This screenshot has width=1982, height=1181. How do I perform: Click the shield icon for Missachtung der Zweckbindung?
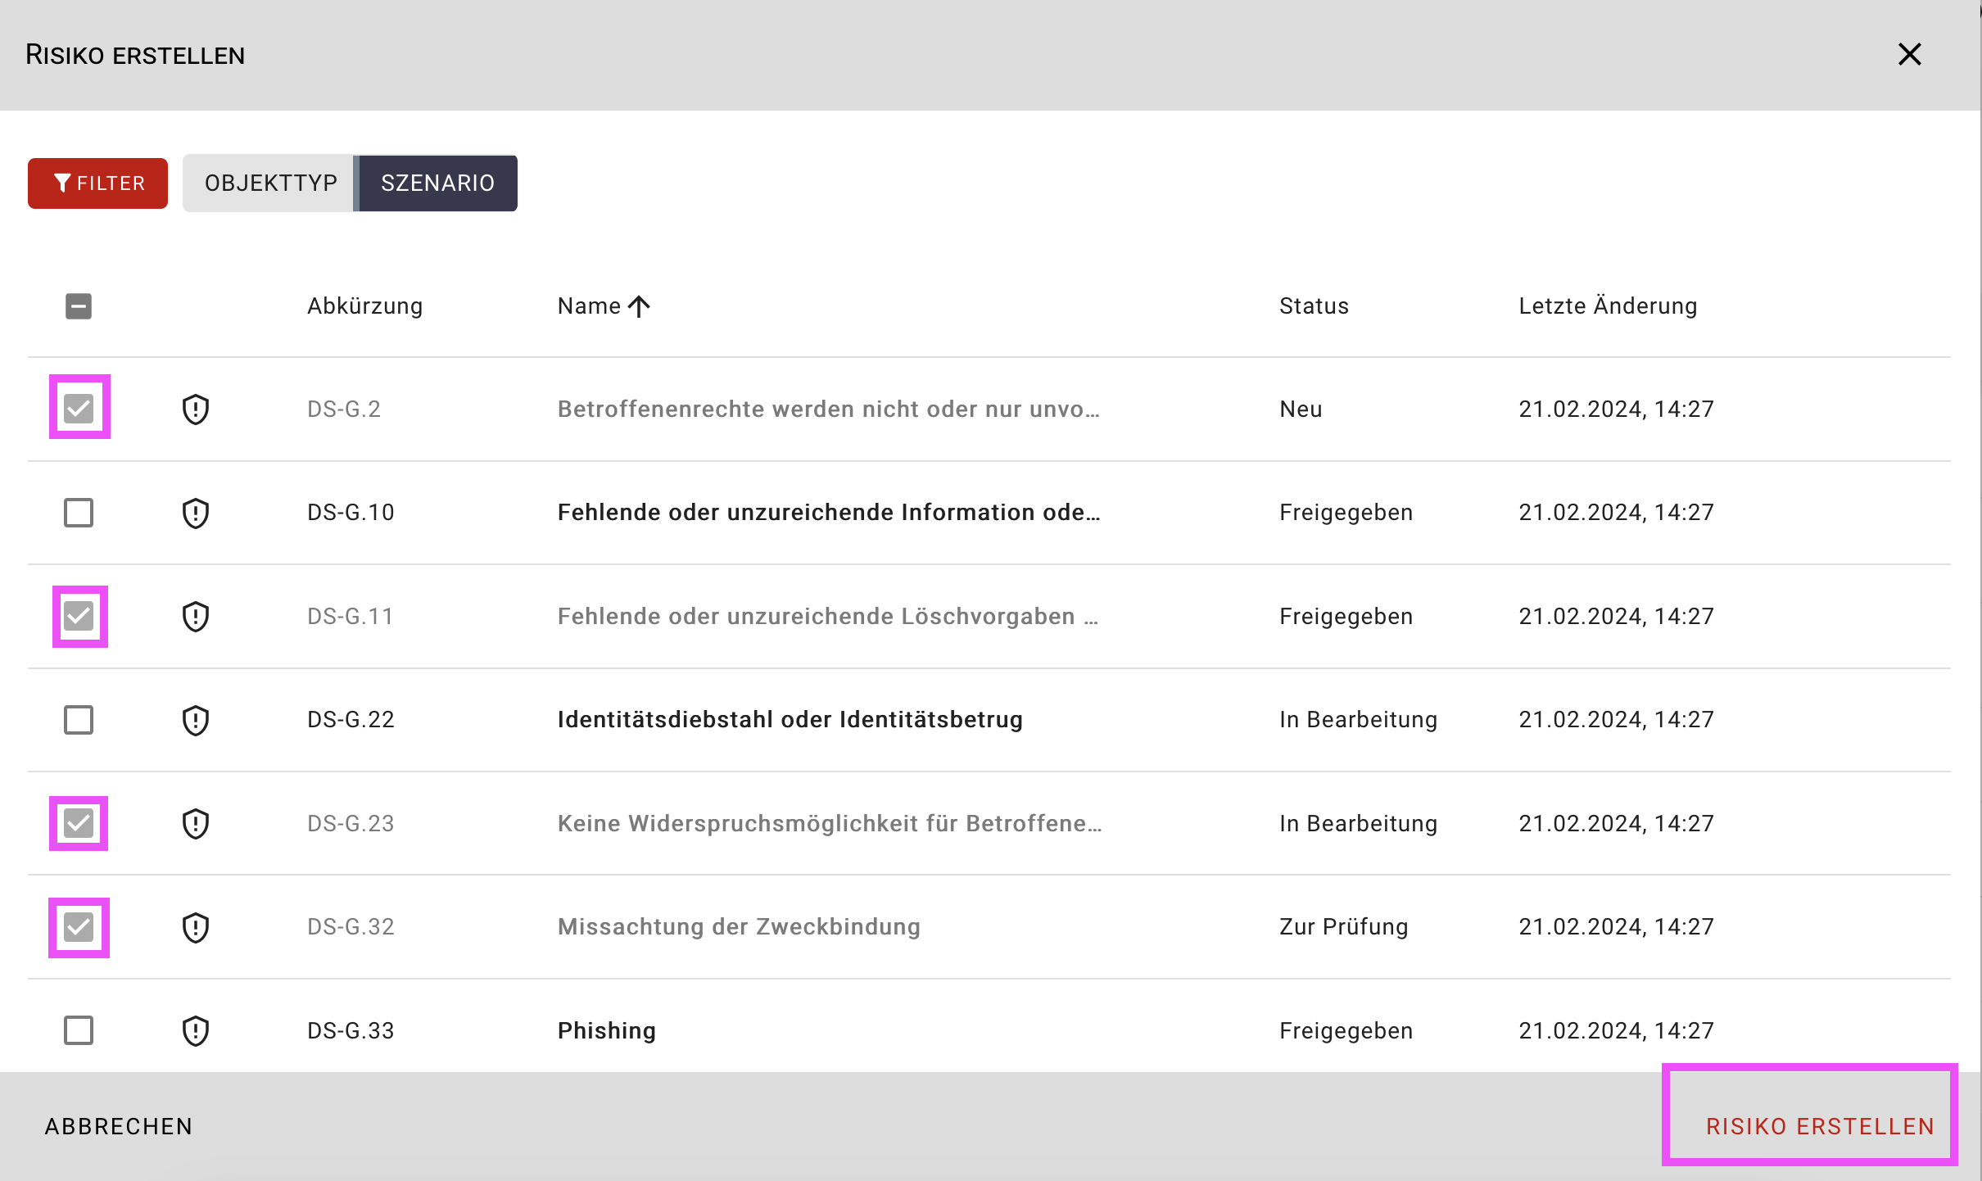click(195, 927)
